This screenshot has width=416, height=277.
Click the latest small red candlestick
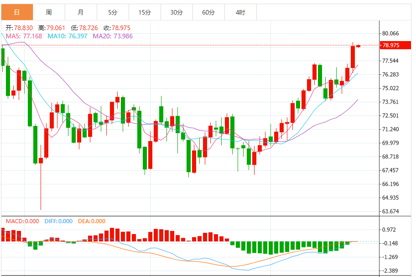pos(358,46)
